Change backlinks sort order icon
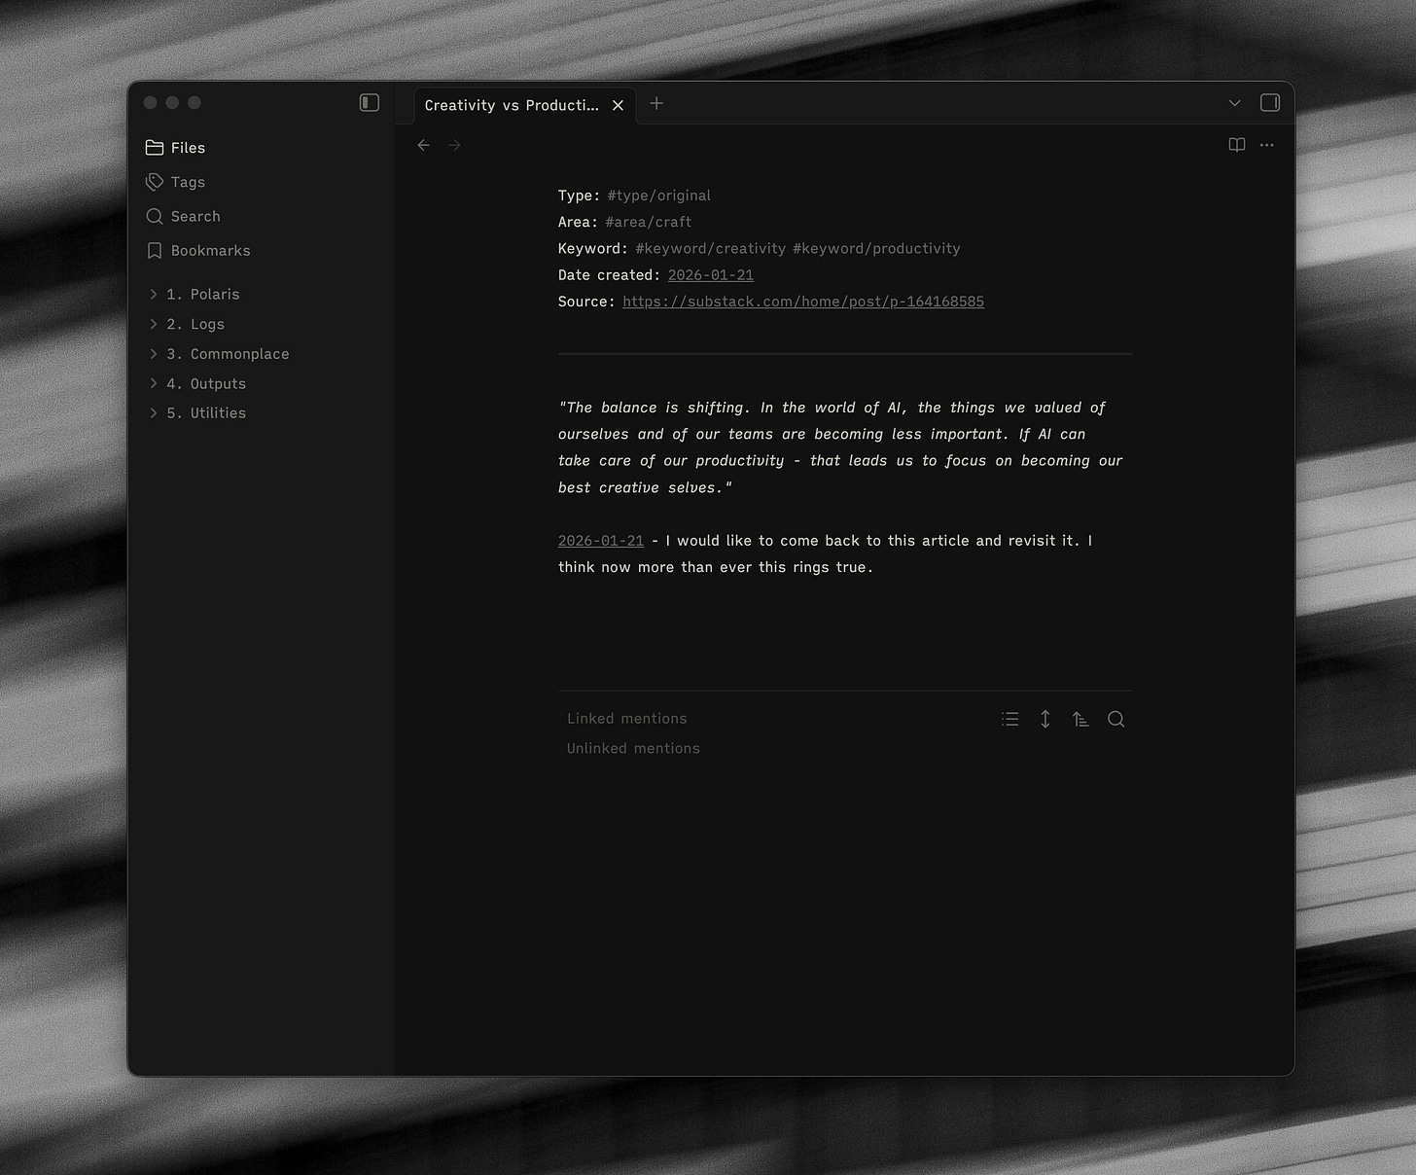Screen dimensions: 1416x1175 (x=1080, y=719)
